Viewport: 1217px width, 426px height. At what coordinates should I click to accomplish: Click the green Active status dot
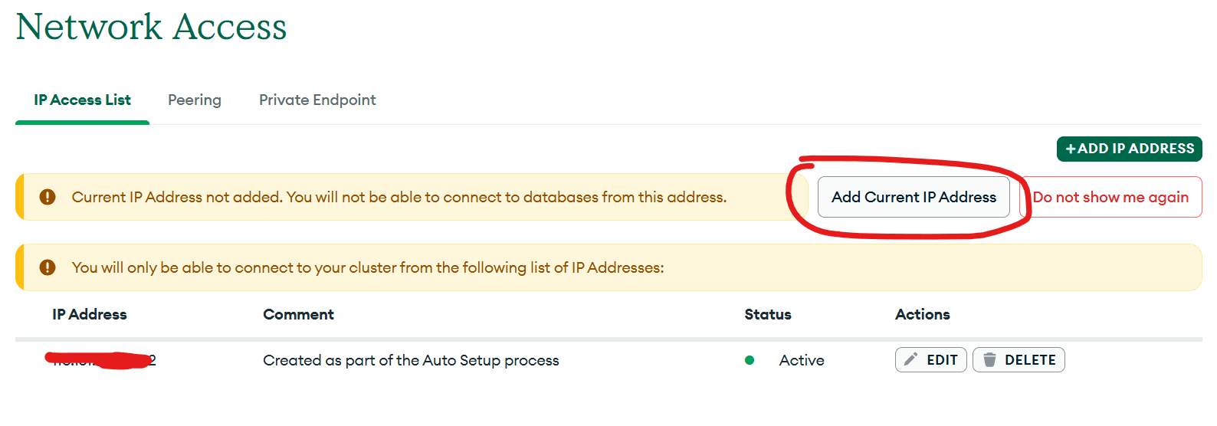(750, 360)
